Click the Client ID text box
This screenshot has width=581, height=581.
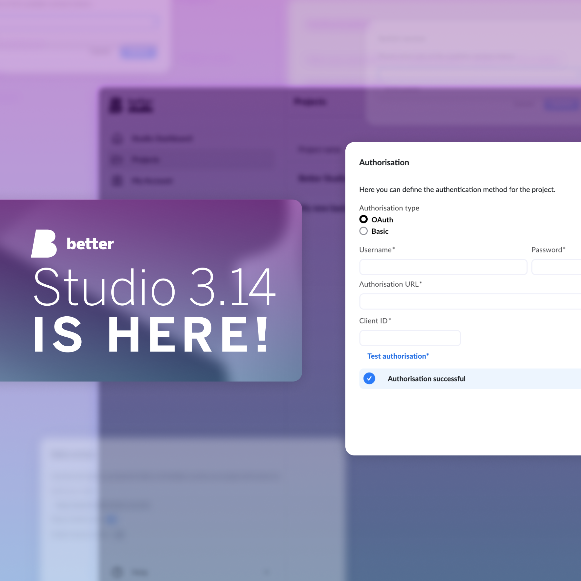410,338
